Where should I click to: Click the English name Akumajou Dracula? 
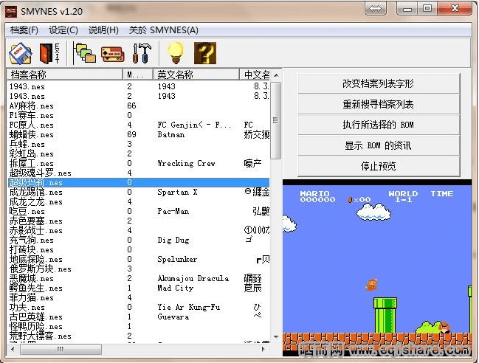coord(193,278)
